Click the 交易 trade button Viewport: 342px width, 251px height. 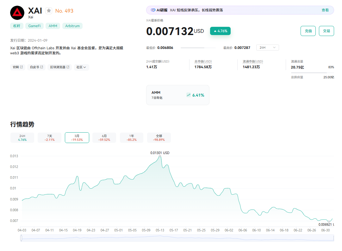tap(326, 31)
